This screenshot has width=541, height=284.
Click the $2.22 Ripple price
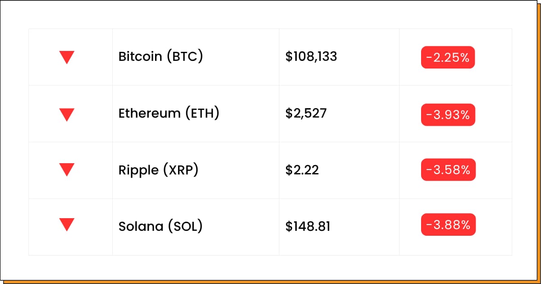pos(302,170)
